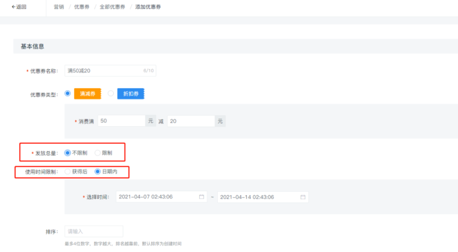Image resolution: width=458 pixels, height=252 pixels.
Task: Click the orange 满减券 coupon badge
Action: point(87,94)
